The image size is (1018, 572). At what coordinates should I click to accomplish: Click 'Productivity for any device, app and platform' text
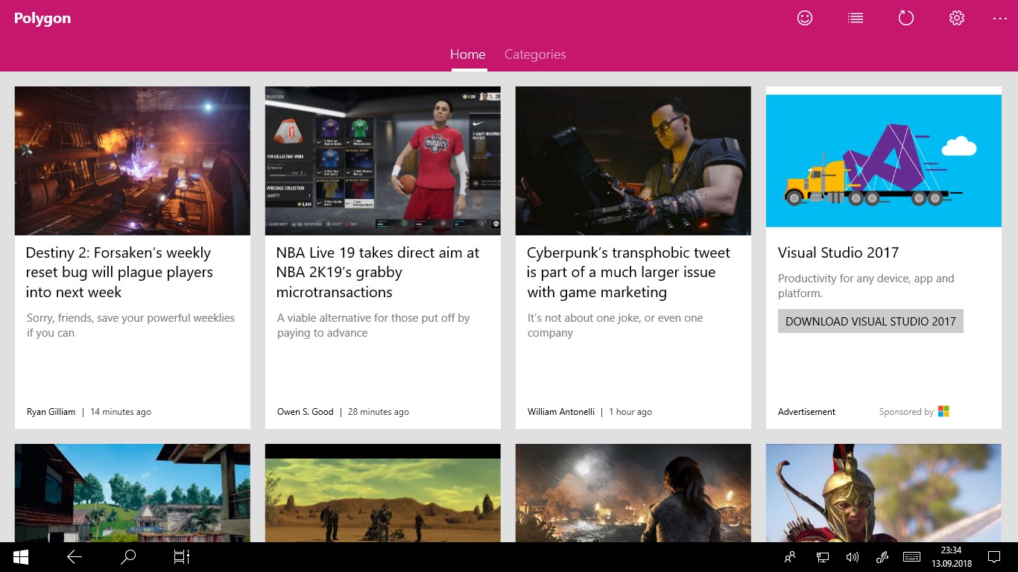[866, 286]
